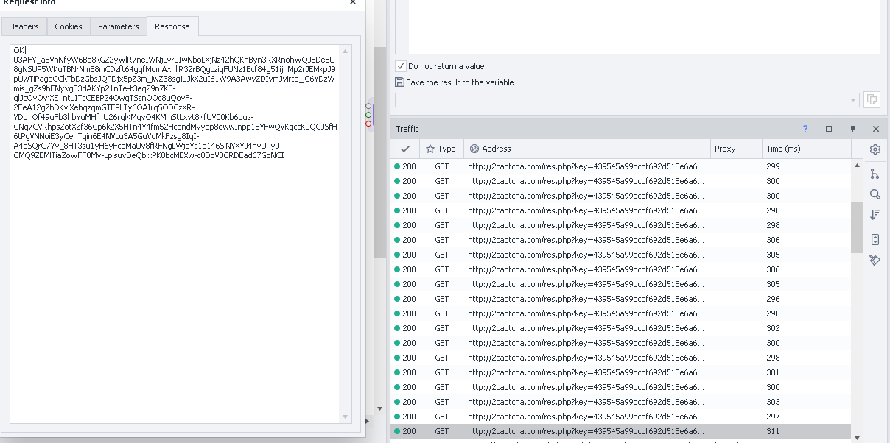
Task: Select the time cell showing 311
Action: point(773,431)
